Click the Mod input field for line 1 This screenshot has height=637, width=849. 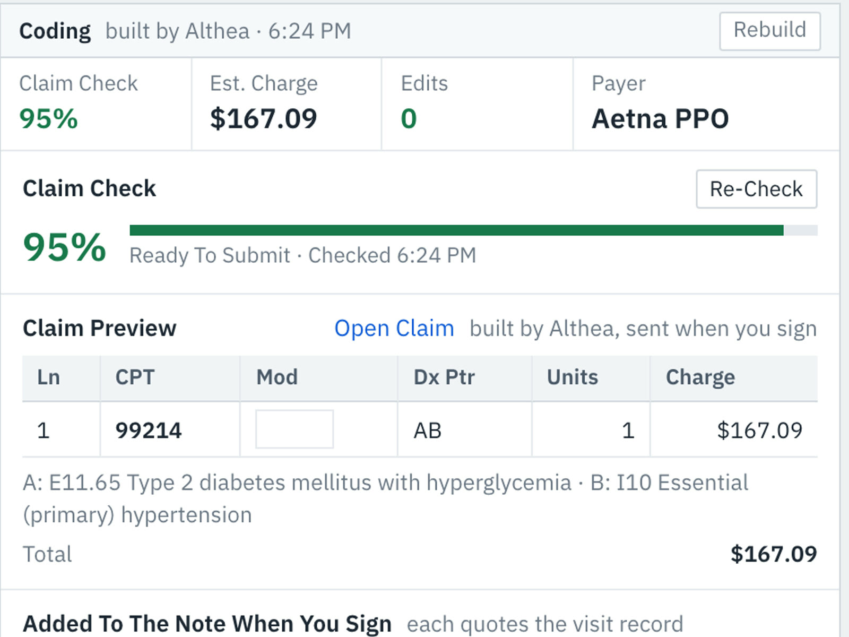[x=294, y=429]
